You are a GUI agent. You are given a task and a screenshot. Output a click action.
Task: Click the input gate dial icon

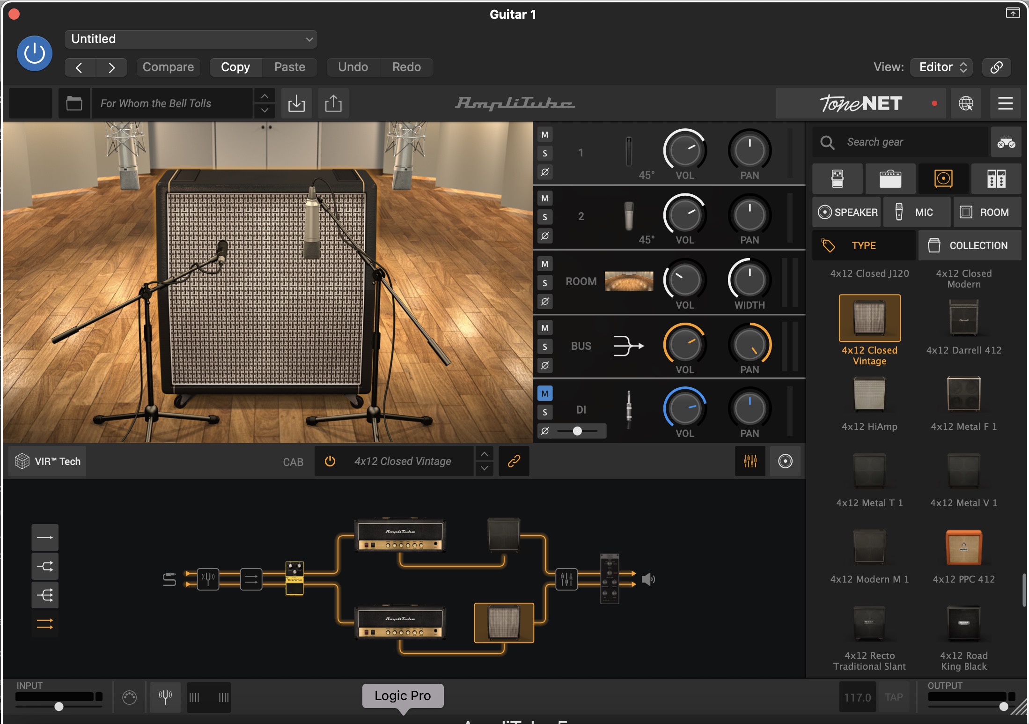[x=129, y=697]
